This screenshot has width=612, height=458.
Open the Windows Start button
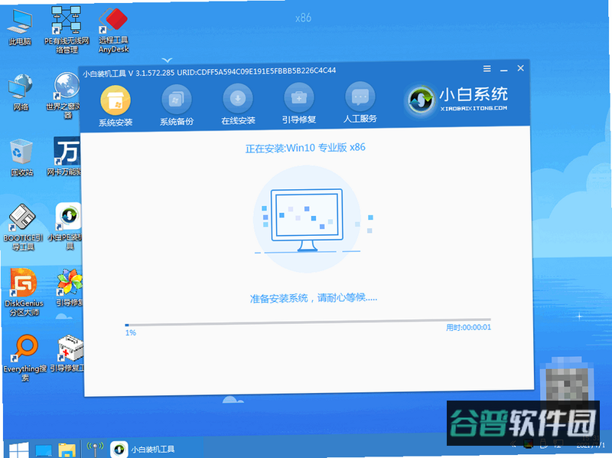coord(18,450)
